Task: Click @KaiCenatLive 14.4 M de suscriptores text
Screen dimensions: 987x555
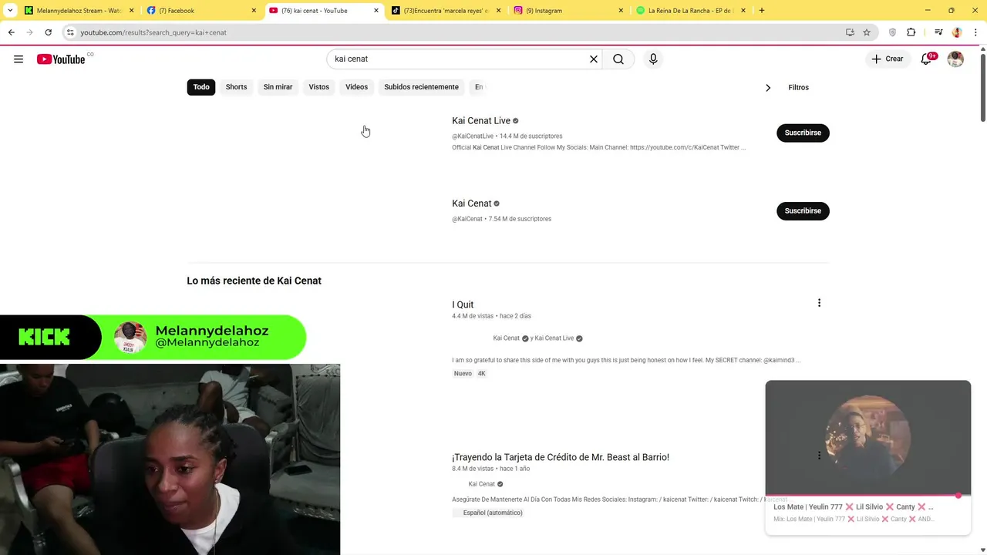Action: [507, 136]
